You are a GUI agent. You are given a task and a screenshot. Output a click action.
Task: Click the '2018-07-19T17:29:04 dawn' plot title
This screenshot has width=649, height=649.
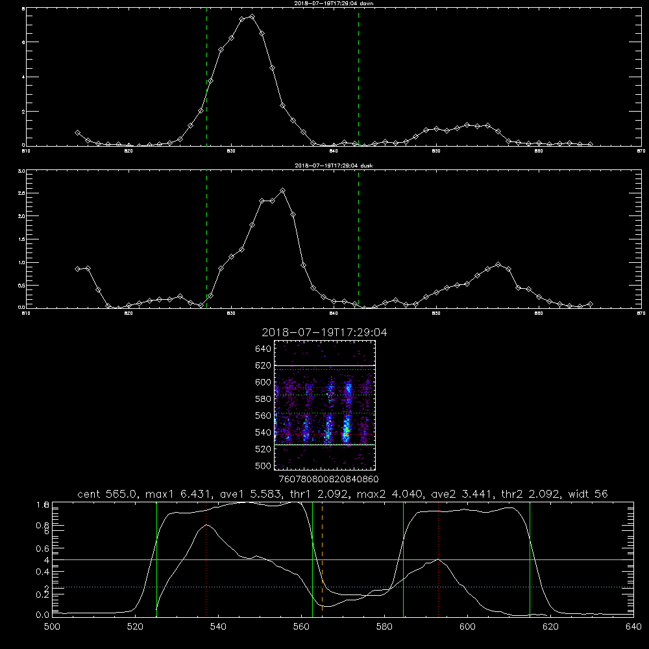334,3
